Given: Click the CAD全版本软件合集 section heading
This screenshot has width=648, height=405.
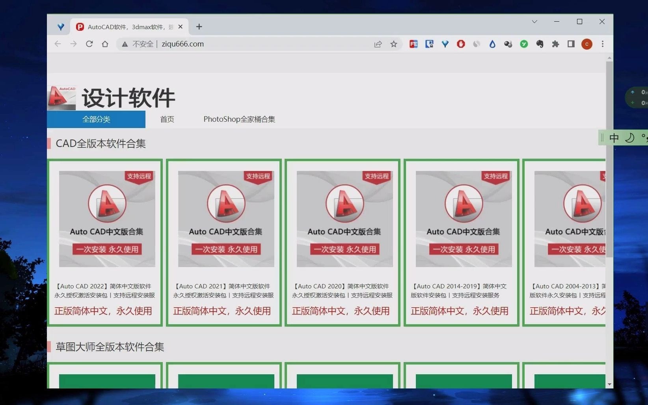Looking at the screenshot, I should (x=101, y=143).
